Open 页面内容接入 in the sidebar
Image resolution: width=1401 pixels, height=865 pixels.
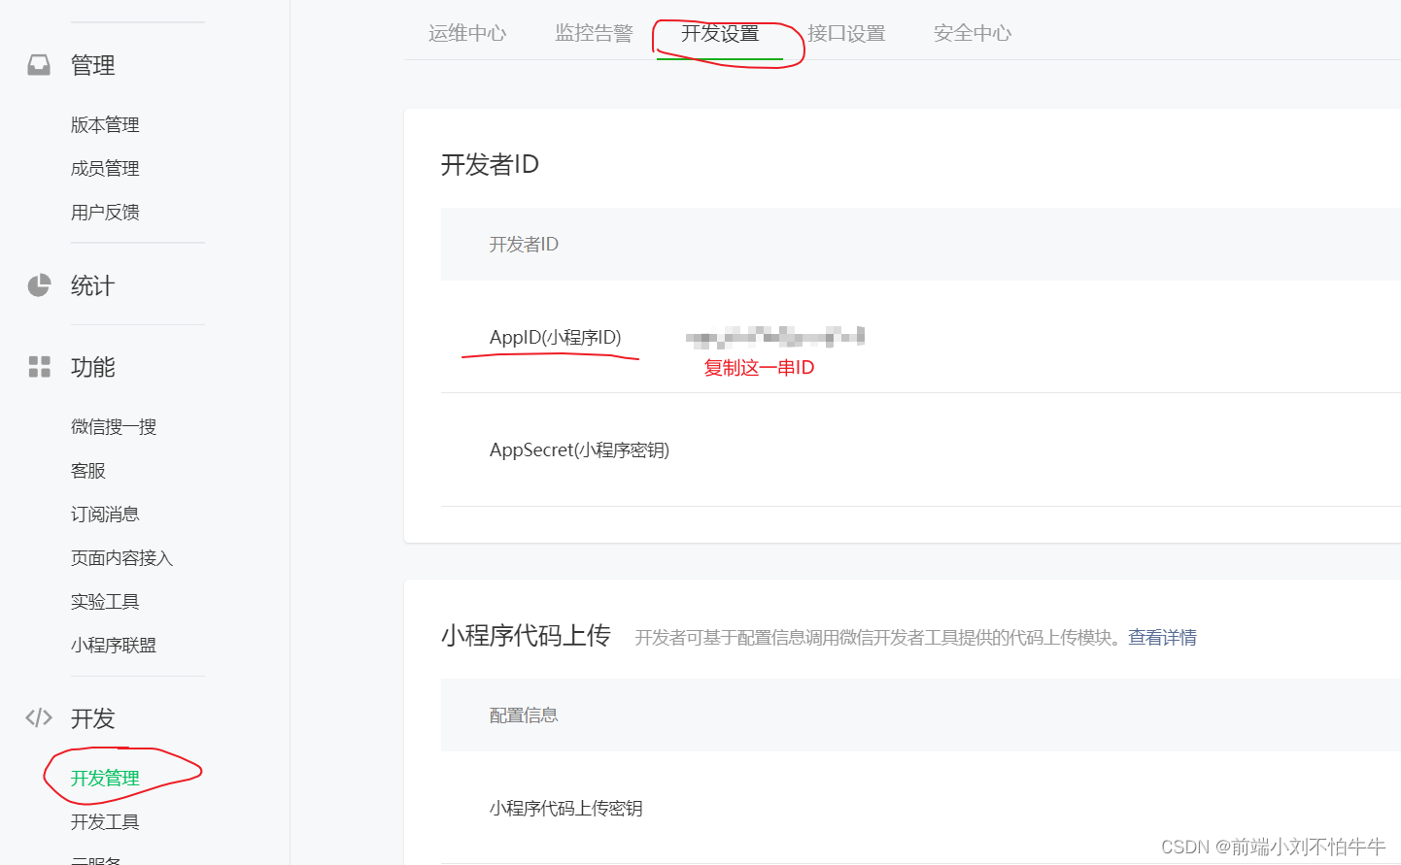(x=121, y=557)
